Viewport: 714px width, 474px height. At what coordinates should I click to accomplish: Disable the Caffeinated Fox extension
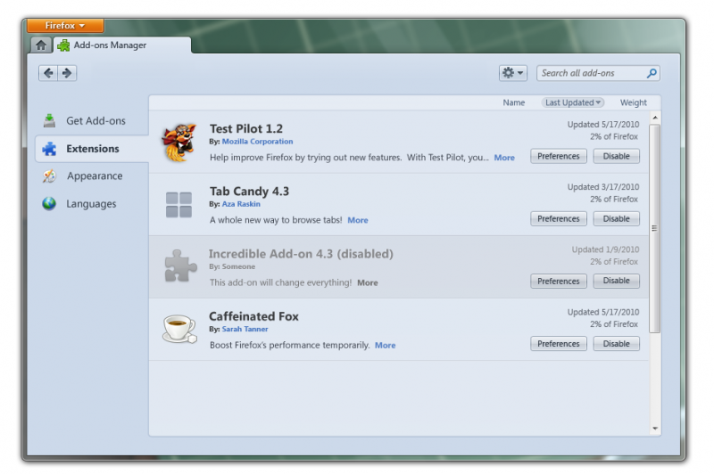[616, 344]
